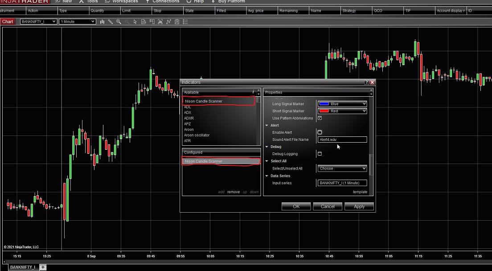Collapse the Data Series section
Viewport: 492px width, 271px height.
(x=267, y=176)
